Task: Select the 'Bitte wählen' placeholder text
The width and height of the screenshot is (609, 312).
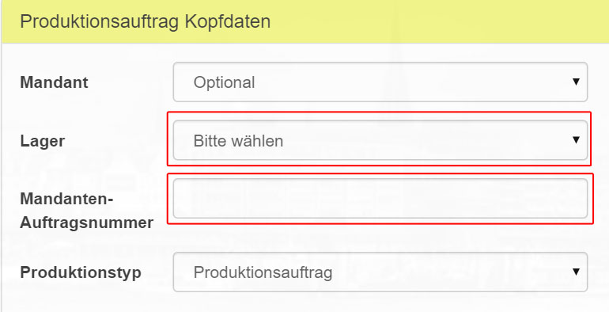Action: point(238,141)
